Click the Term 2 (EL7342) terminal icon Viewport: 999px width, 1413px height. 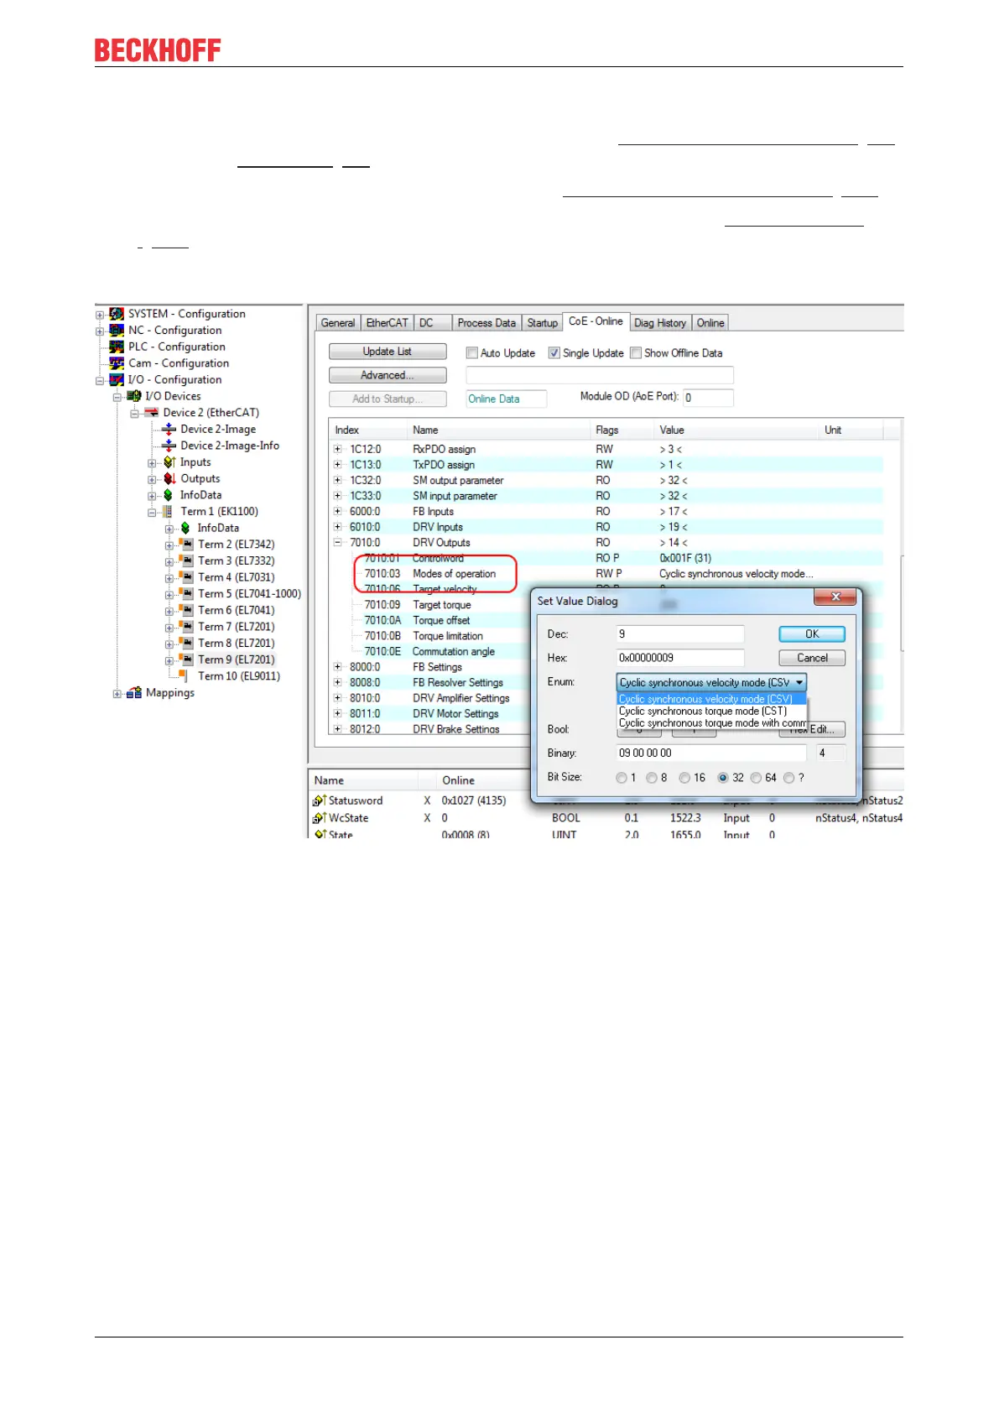click(x=186, y=545)
